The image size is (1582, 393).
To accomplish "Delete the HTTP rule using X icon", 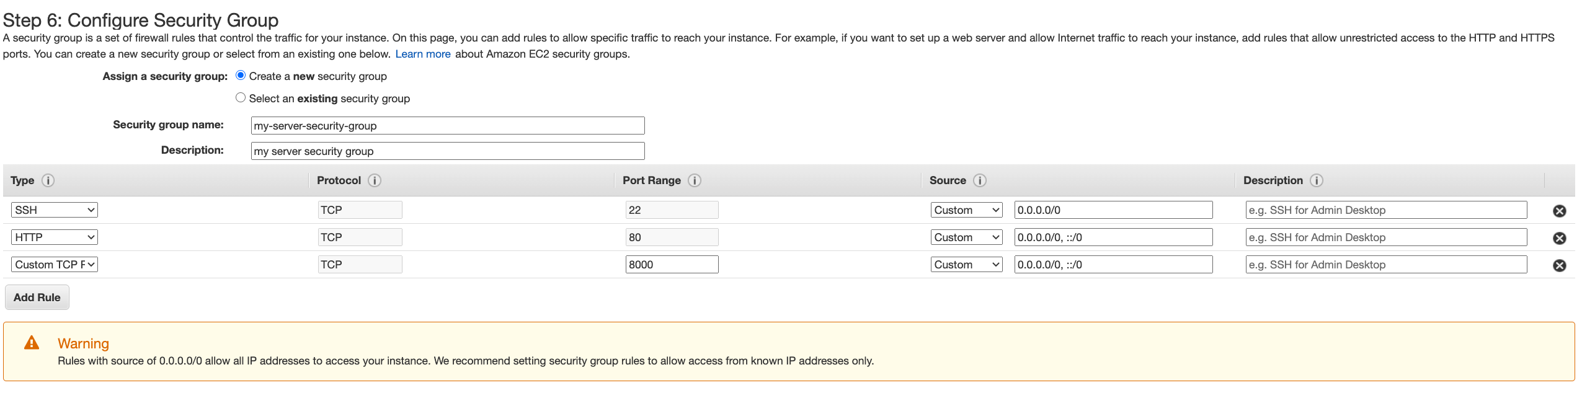I will (x=1559, y=238).
